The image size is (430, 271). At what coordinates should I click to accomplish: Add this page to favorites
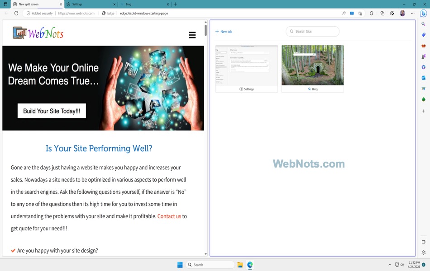pos(360,13)
